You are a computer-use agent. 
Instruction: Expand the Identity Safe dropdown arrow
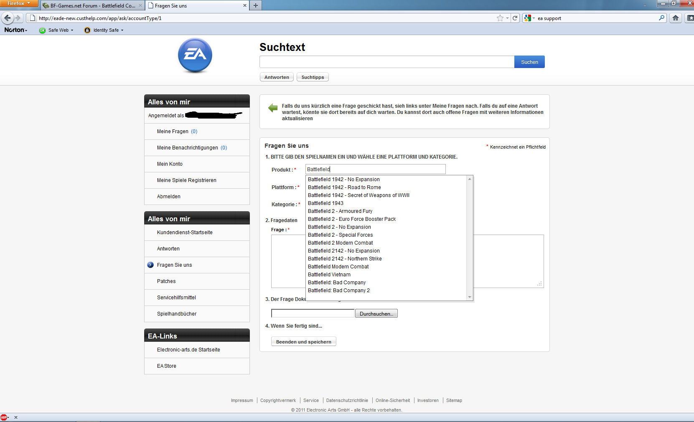pyautogui.click(x=122, y=30)
